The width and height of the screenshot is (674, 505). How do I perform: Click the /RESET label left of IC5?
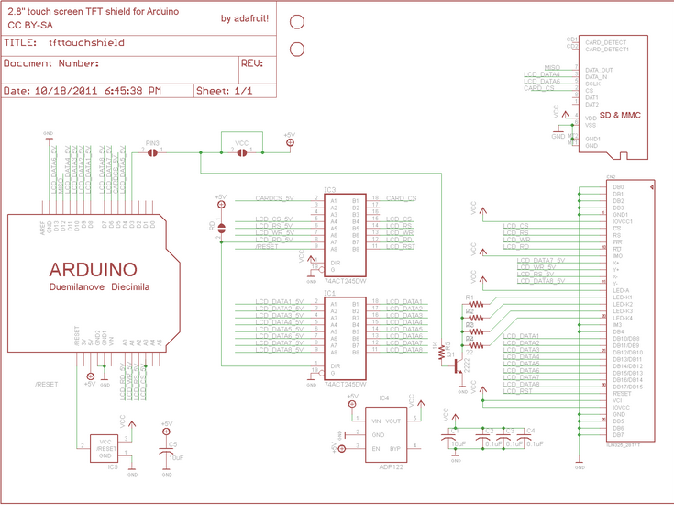pos(46,385)
